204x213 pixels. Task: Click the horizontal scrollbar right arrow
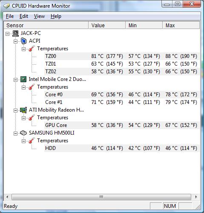(196, 197)
